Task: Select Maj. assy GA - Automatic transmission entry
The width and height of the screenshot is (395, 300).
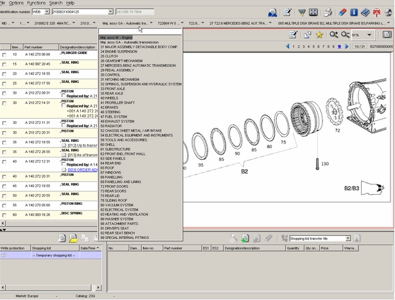Action: pyautogui.click(x=130, y=42)
